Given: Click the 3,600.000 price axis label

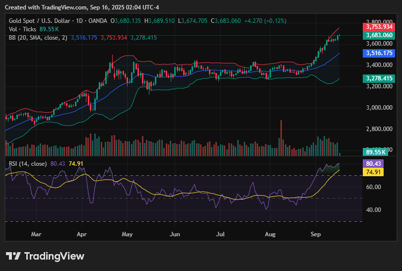Looking at the screenshot, I should [x=379, y=44].
